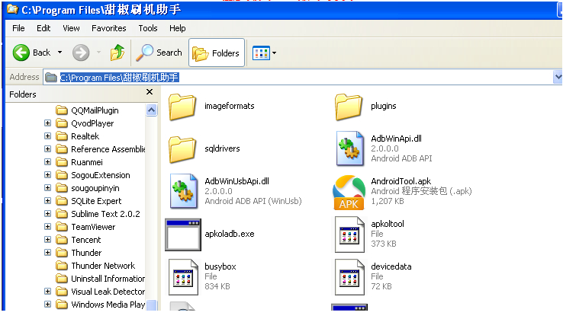The height and width of the screenshot is (319, 563).
Task: Open the Views dropdown arrow
Action: [275, 53]
